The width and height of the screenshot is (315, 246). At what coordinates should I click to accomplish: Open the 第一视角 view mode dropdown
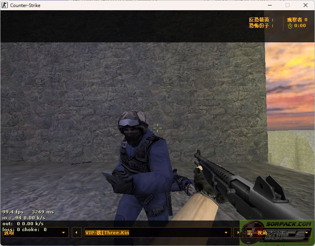(x=278, y=233)
